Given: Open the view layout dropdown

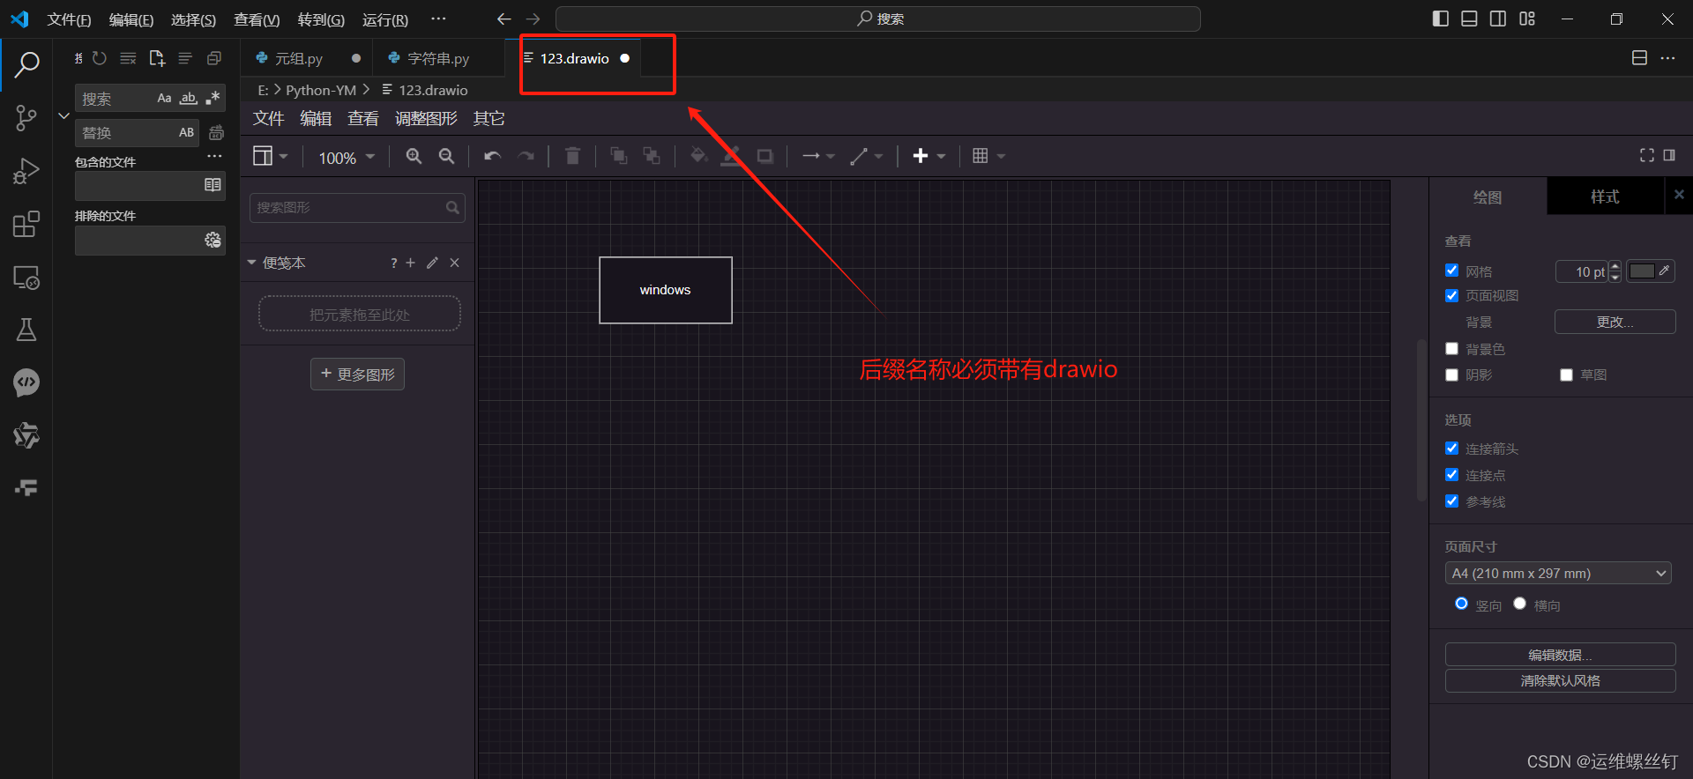Looking at the screenshot, I should tap(271, 156).
